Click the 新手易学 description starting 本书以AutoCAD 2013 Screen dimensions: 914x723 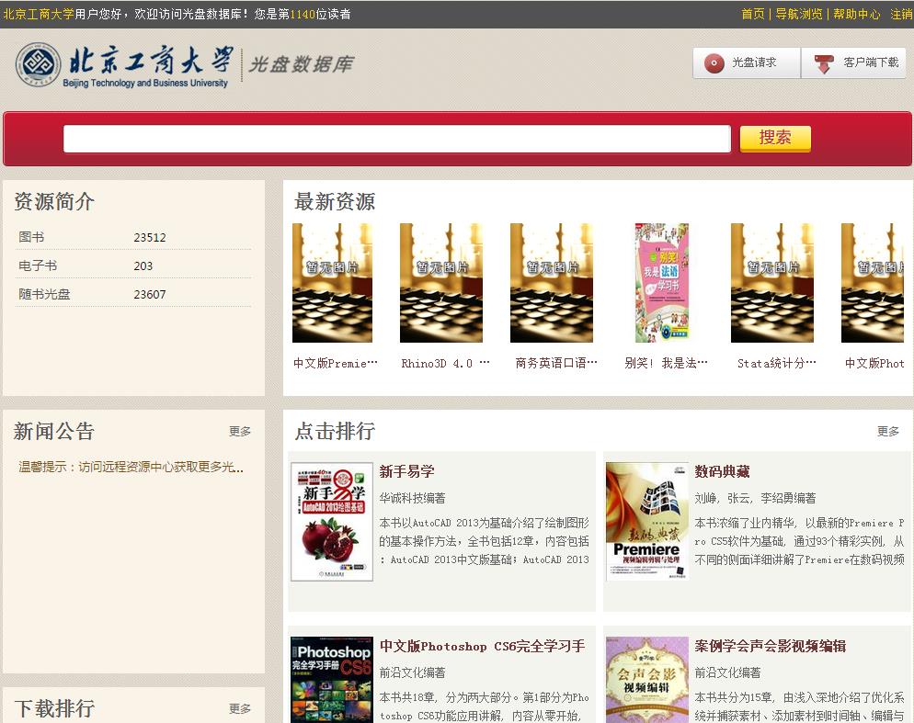point(485,541)
